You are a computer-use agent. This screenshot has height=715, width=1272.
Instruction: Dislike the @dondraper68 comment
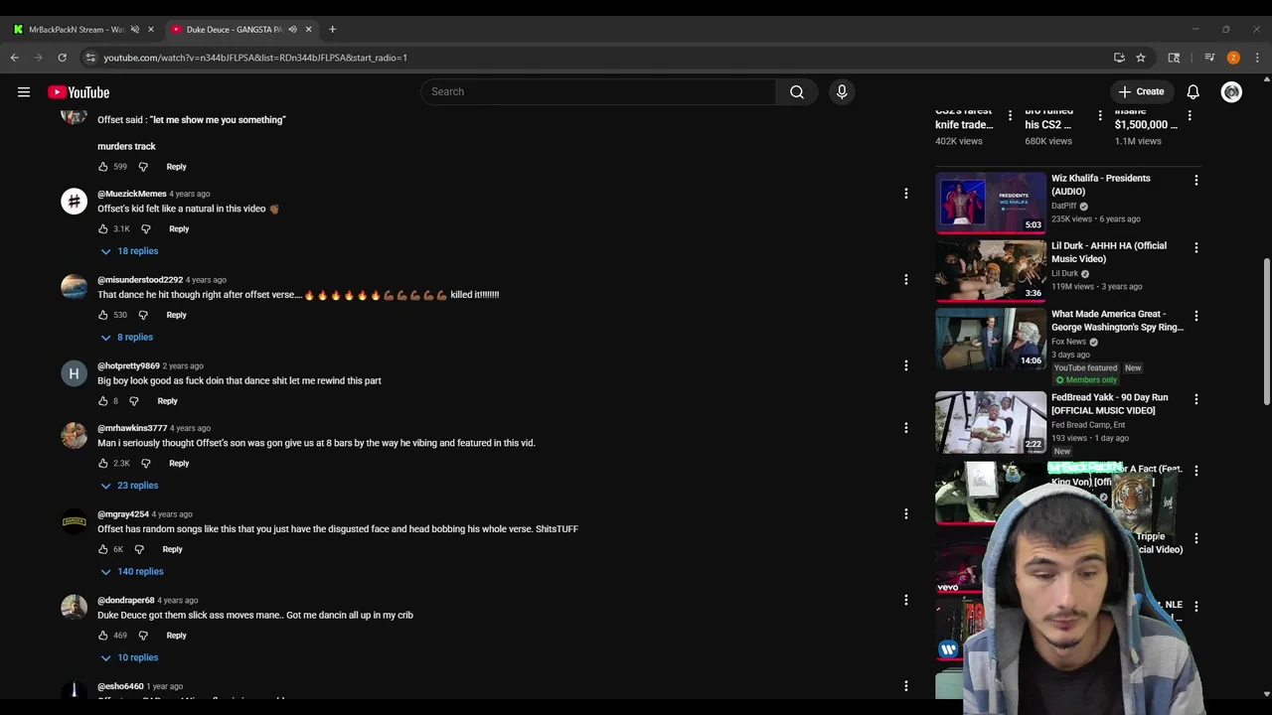click(x=143, y=636)
